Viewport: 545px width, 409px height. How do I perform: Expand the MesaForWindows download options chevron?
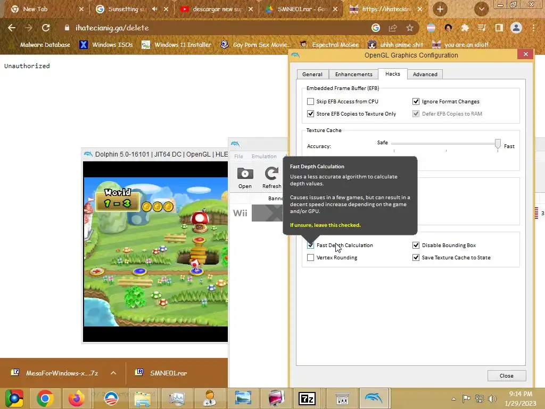(x=113, y=373)
